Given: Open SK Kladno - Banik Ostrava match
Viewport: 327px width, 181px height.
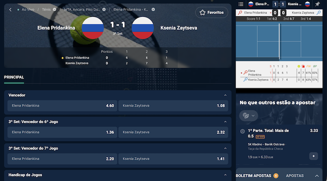Looking at the screenshot, I should pos(266,144).
